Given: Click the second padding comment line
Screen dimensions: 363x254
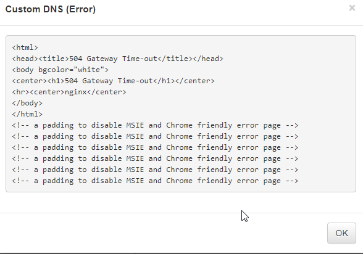Looking at the screenshot, I should (155, 136).
